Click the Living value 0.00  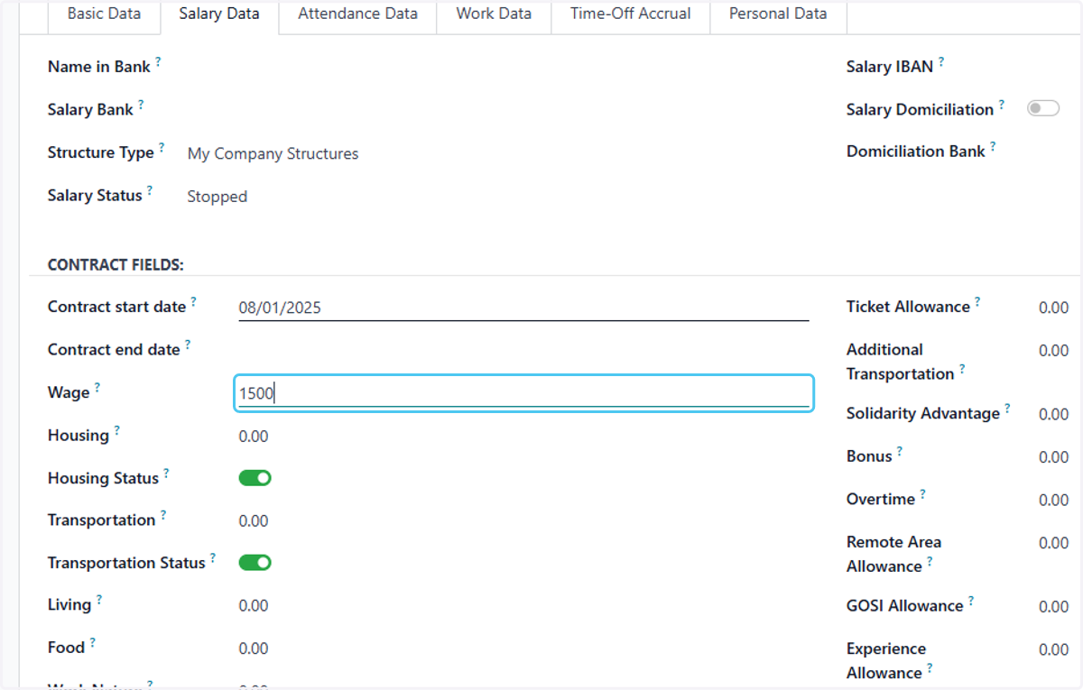(x=254, y=605)
